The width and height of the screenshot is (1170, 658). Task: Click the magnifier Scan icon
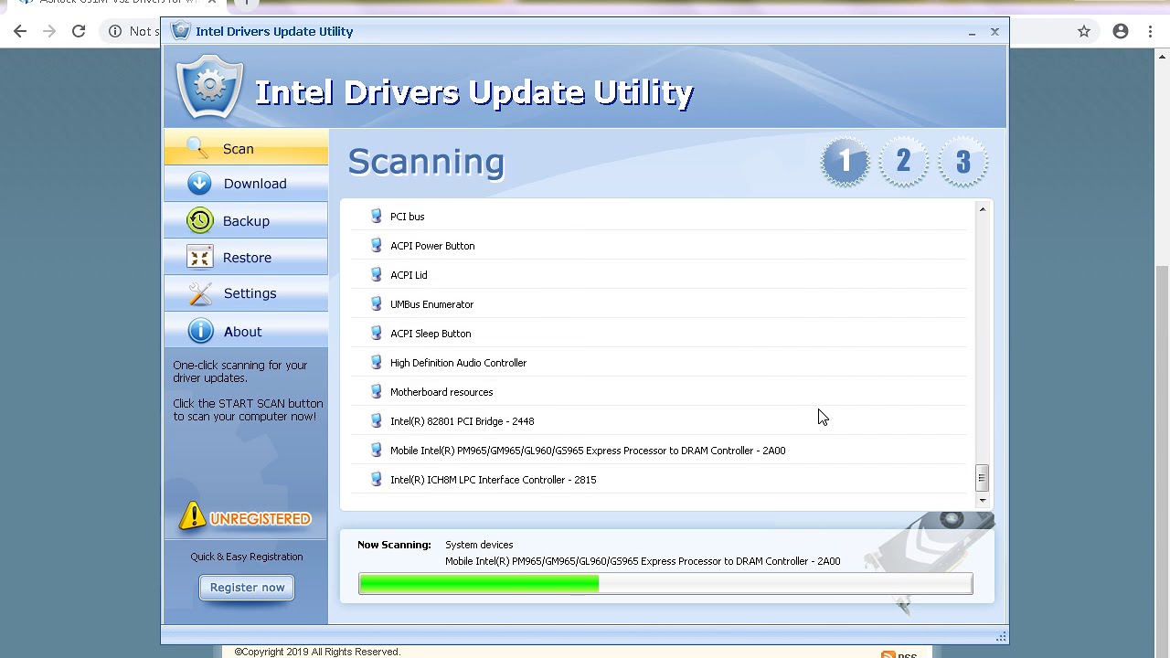click(197, 148)
